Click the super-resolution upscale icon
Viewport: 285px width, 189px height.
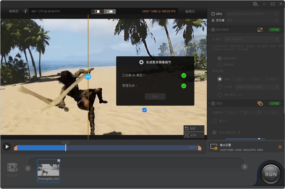tap(260, 30)
